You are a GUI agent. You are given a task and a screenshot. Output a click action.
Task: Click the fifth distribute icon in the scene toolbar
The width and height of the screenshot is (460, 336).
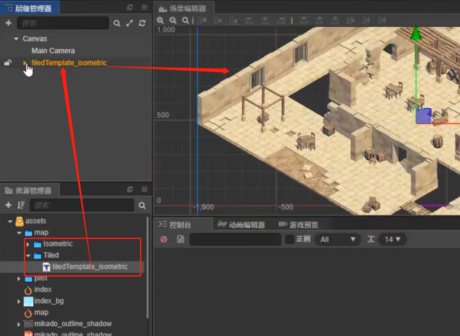click(x=366, y=20)
